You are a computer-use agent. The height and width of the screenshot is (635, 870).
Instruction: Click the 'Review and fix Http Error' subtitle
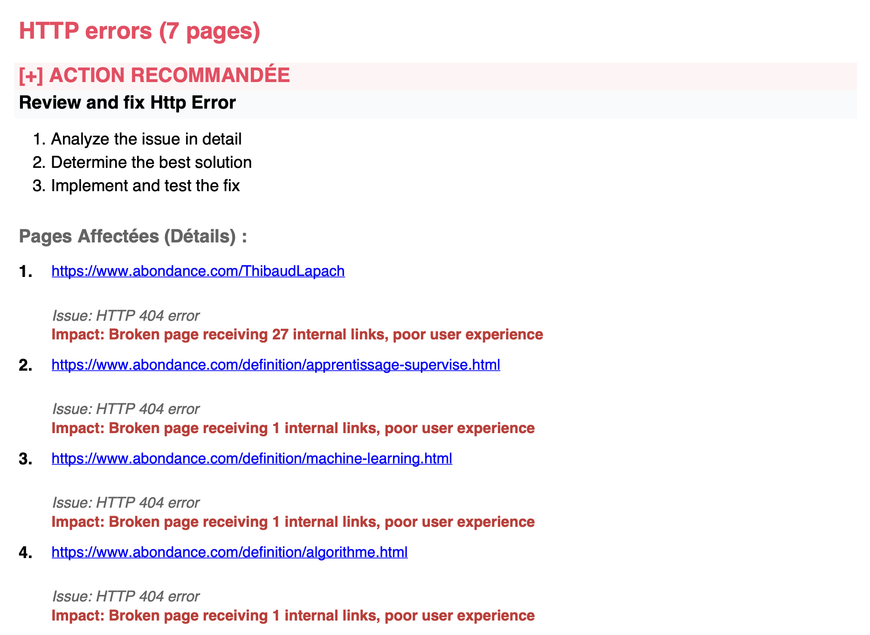[x=127, y=103]
